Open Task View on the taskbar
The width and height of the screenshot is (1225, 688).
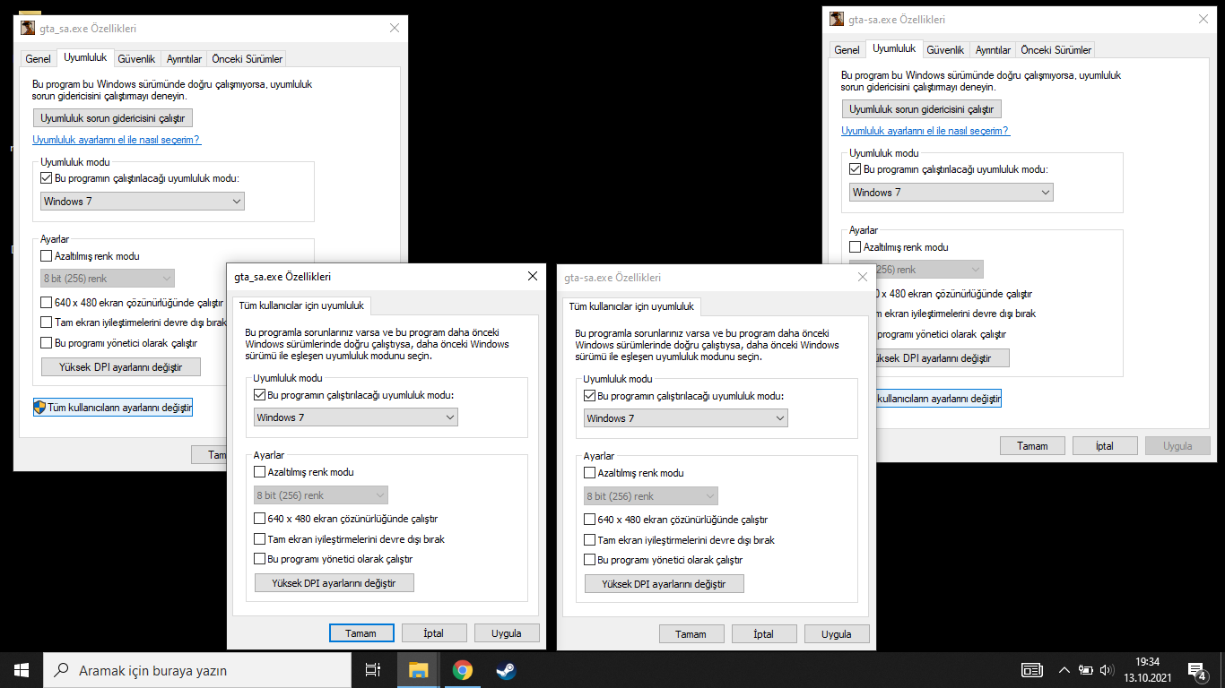[x=373, y=670]
